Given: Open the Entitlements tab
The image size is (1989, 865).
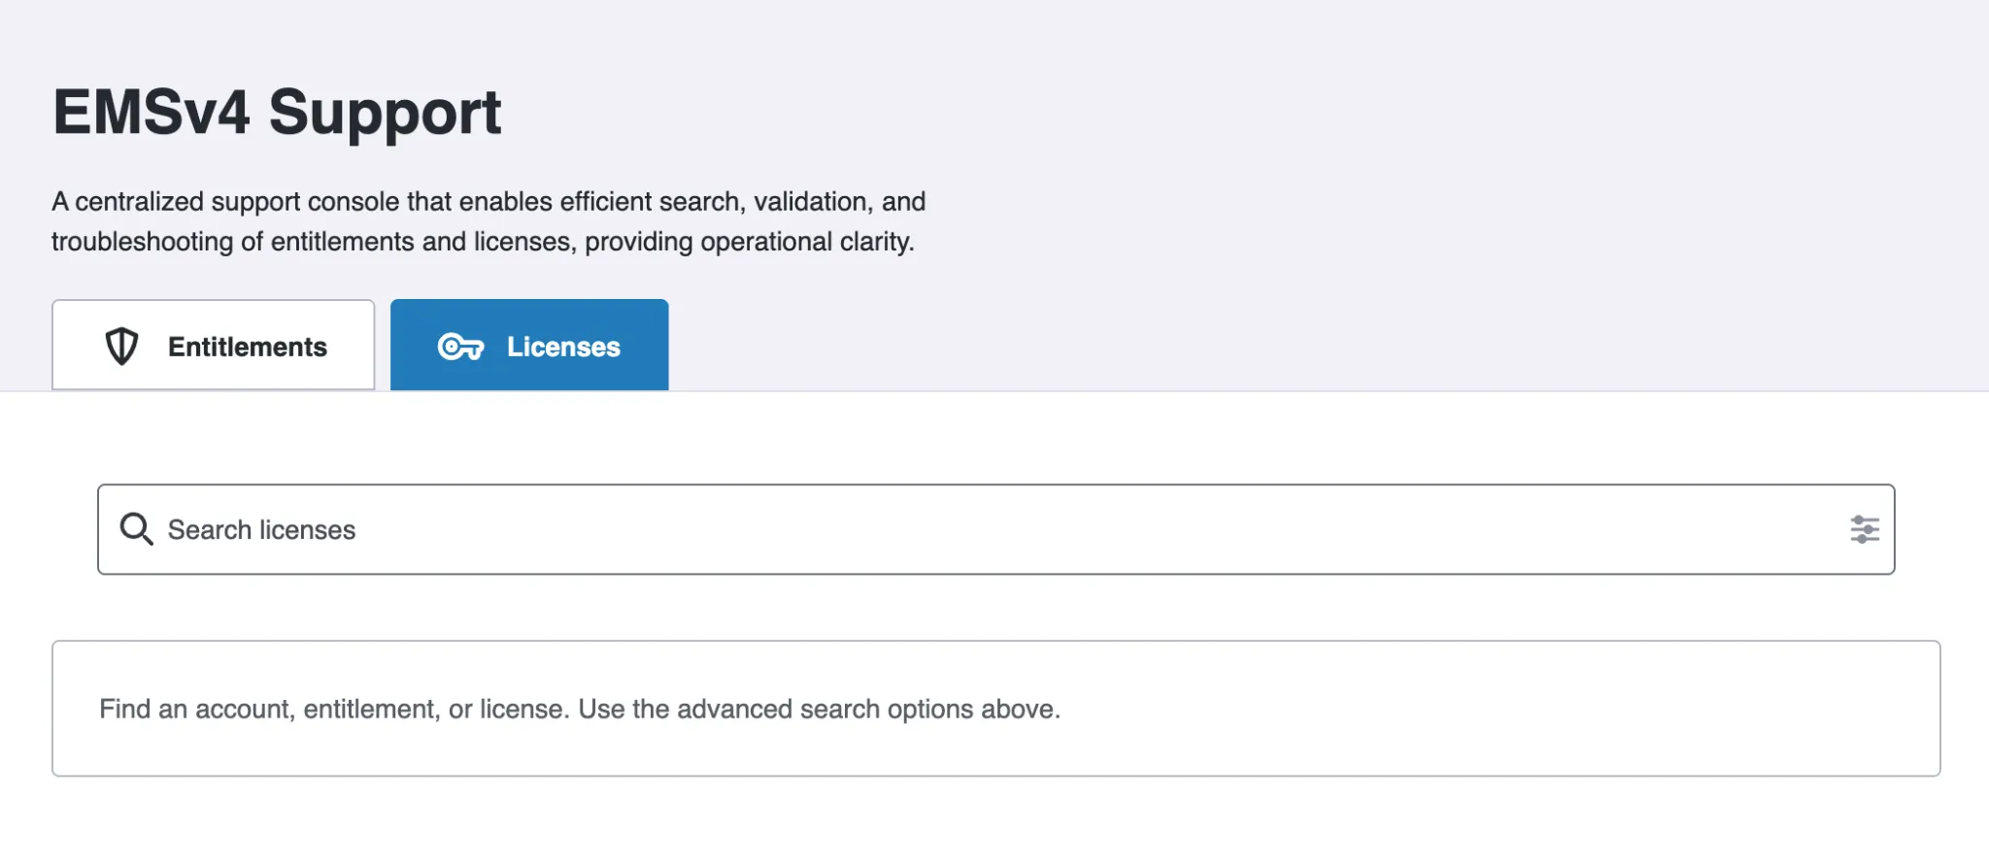Looking at the screenshot, I should coord(213,346).
